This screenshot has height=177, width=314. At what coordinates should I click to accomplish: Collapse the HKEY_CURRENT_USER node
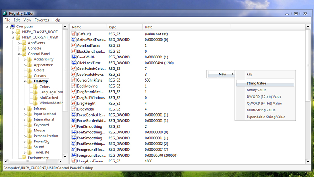point(13,38)
